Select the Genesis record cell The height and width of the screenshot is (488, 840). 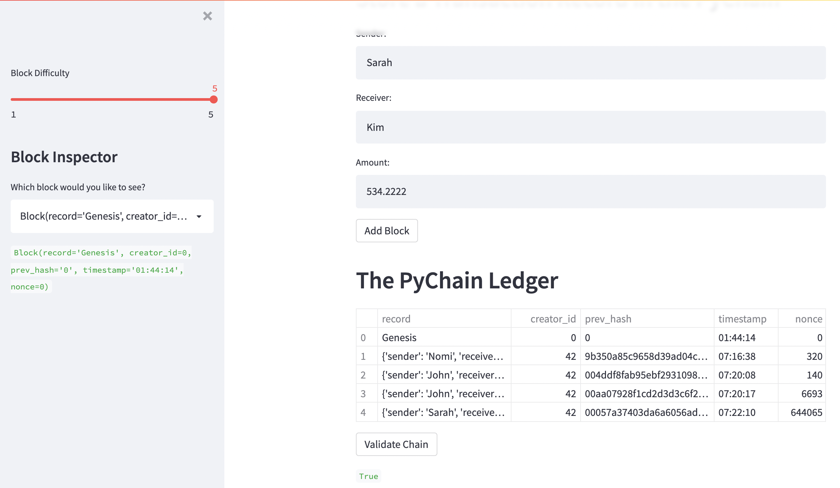pyautogui.click(x=444, y=337)
